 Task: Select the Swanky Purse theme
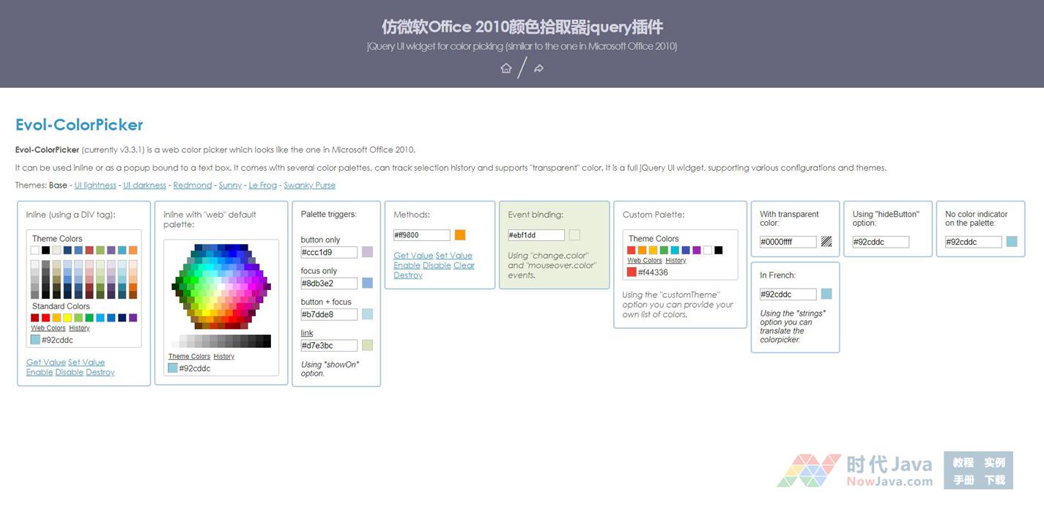point(309,185)
